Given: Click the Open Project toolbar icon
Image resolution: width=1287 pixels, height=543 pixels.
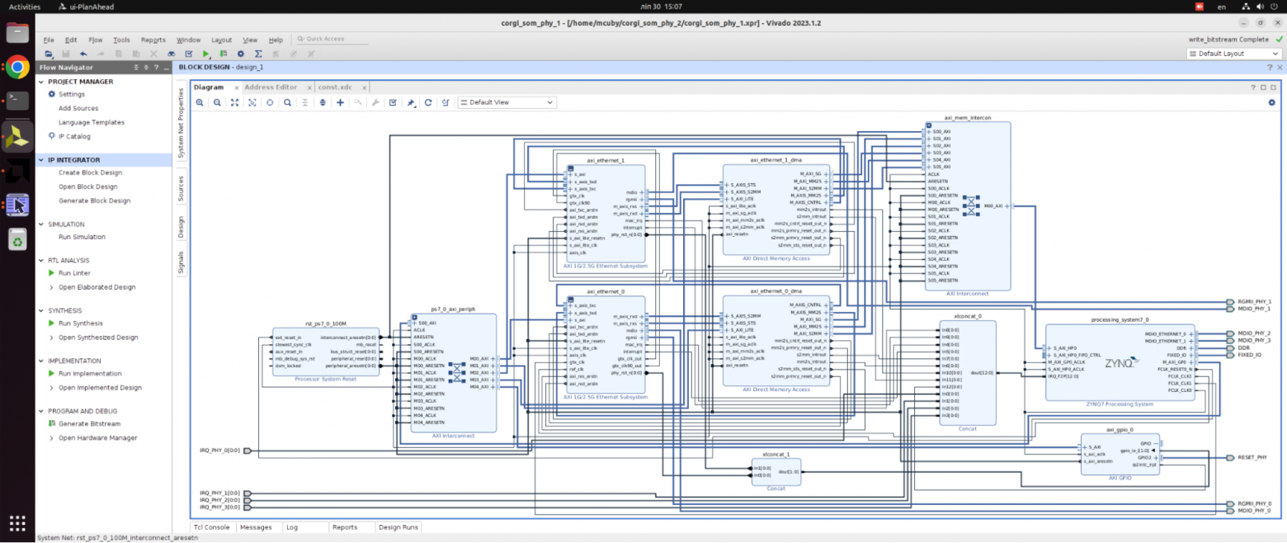Looking at the screenshot, I should coord(49,54).
